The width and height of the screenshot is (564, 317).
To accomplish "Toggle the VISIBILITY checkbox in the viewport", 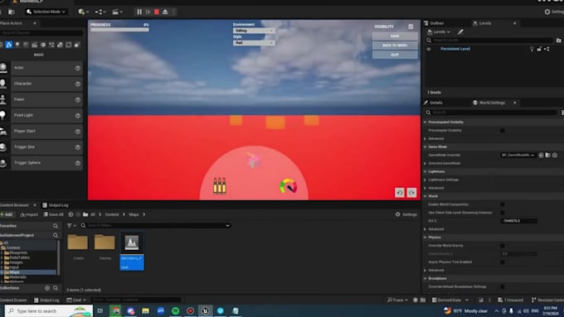I will [411, 26].
